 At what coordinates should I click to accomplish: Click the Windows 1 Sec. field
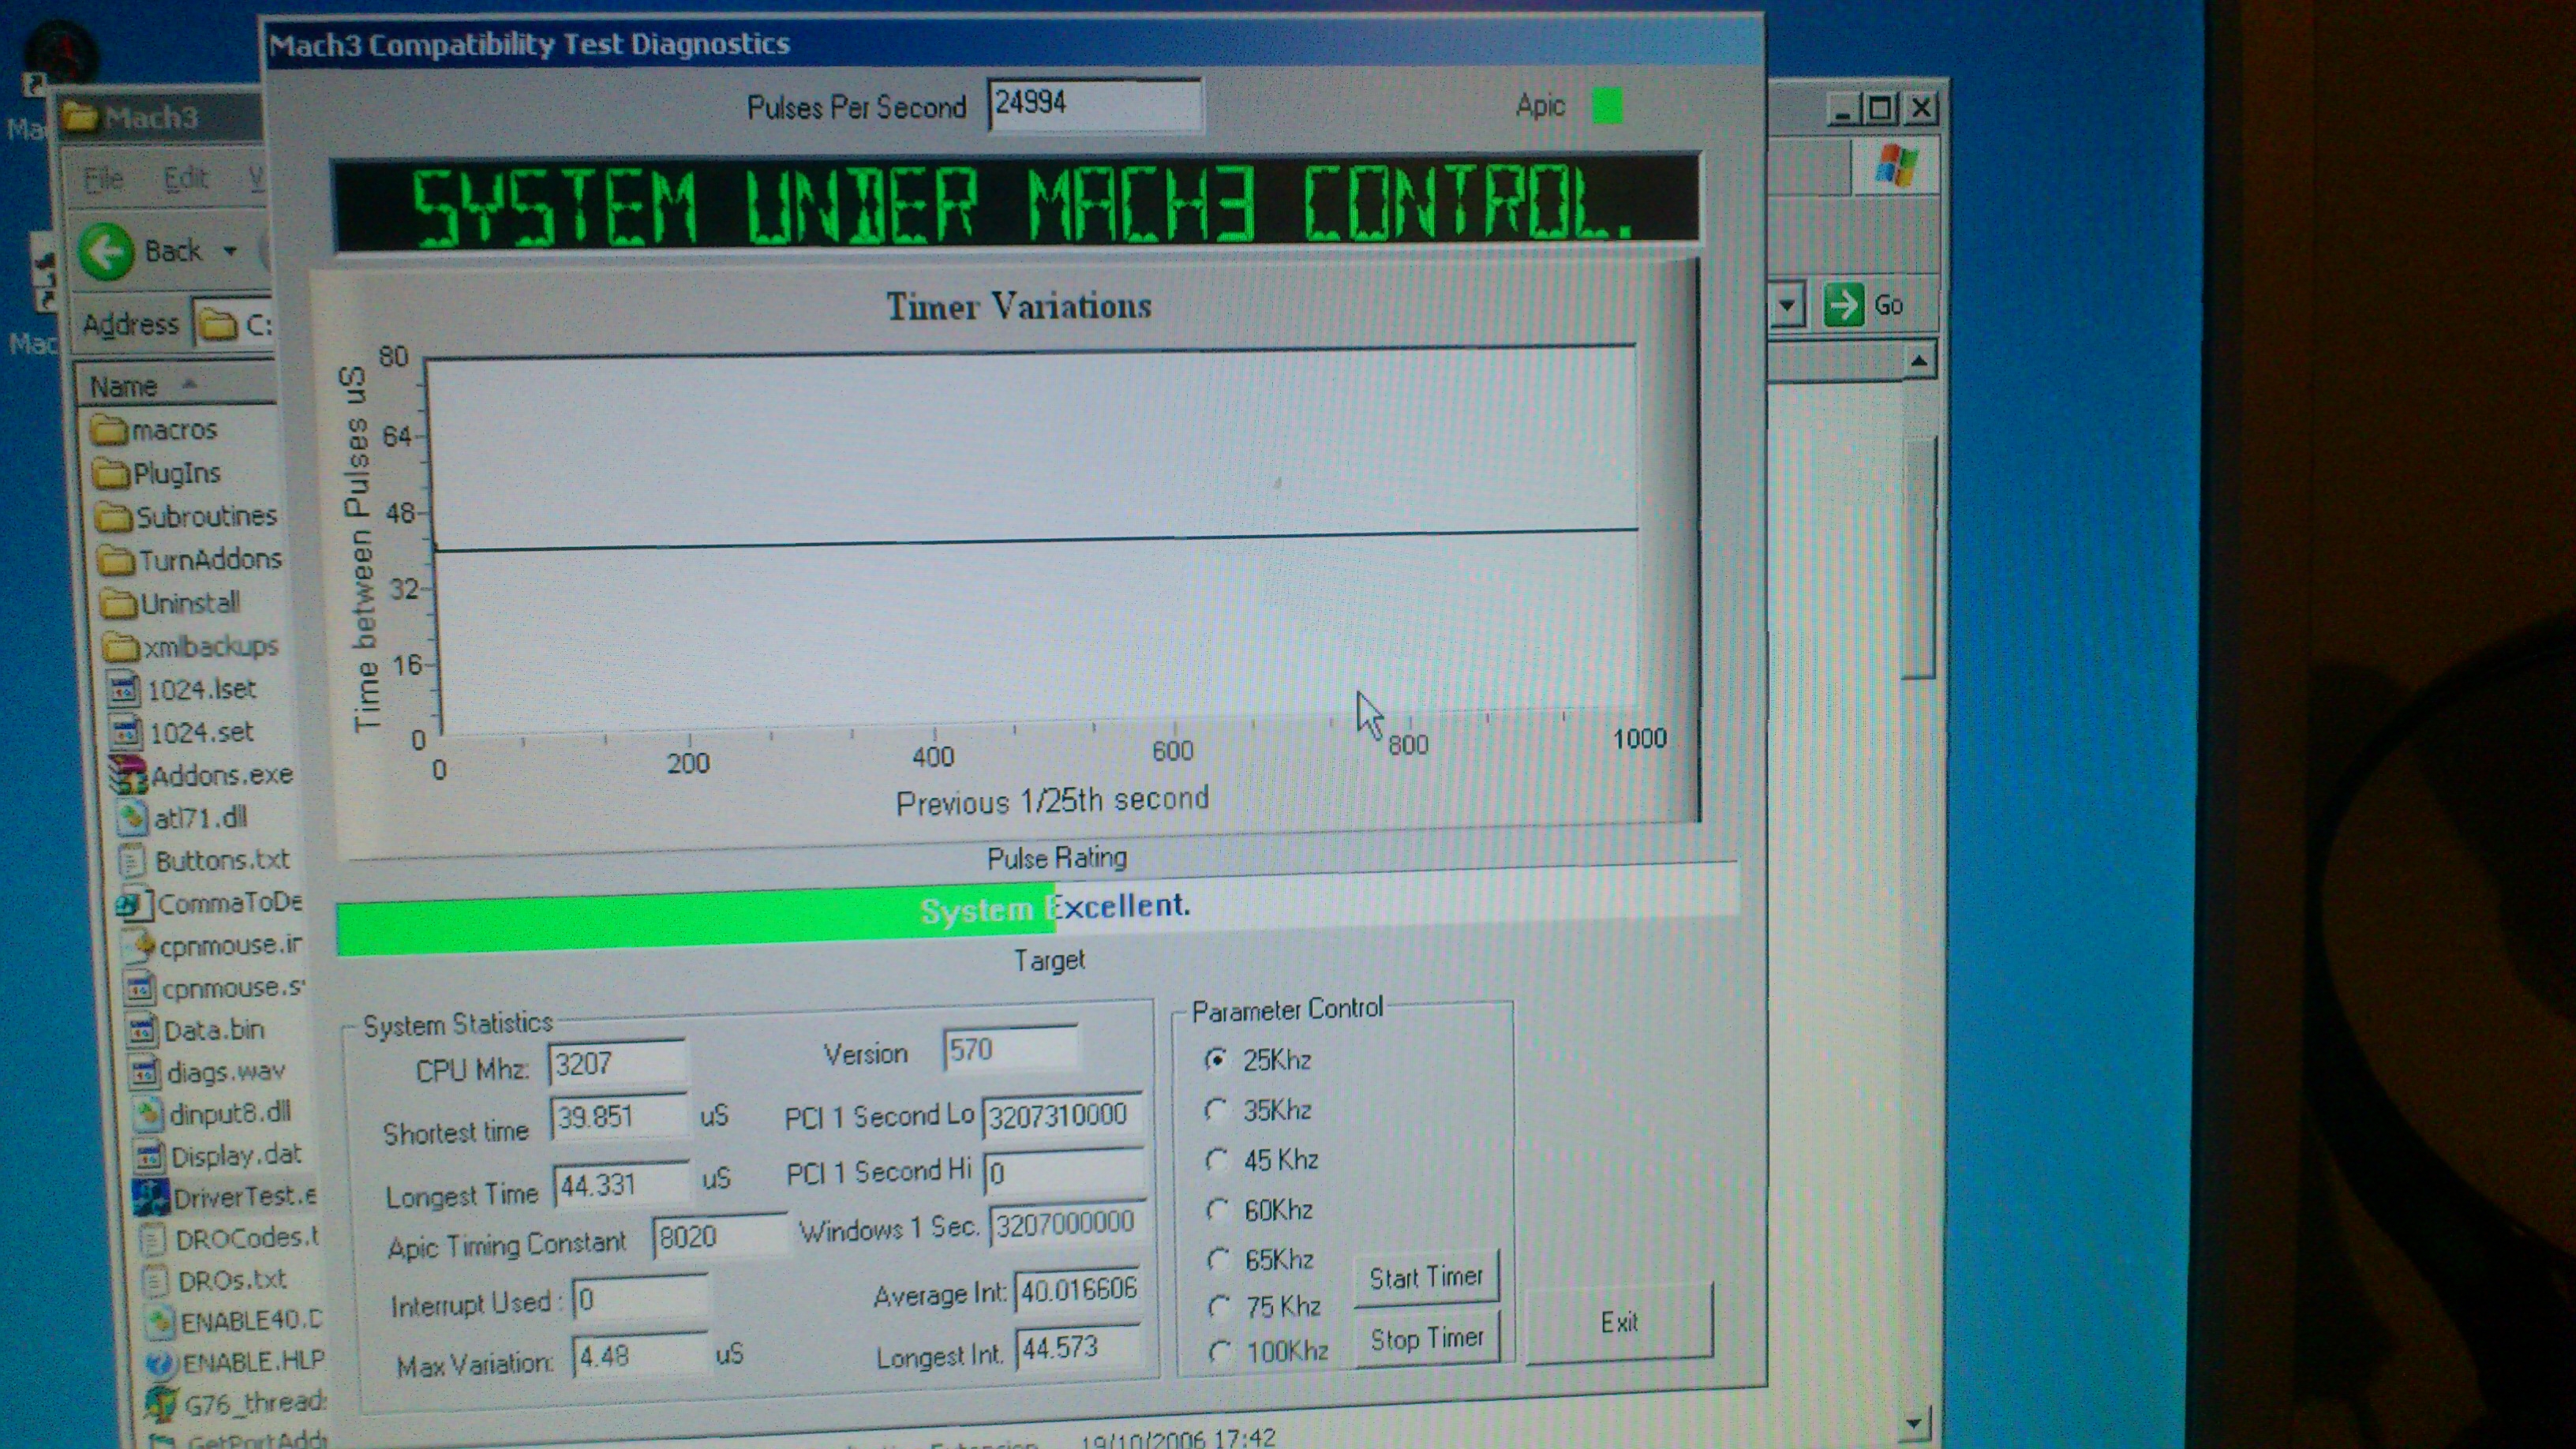click(1068, 1224)
